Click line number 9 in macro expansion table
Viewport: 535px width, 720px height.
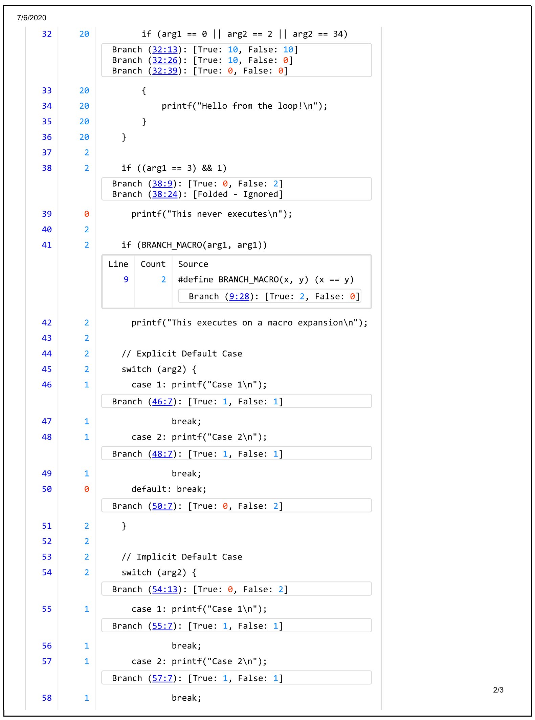pyautogui.click(x=126, y=280)
